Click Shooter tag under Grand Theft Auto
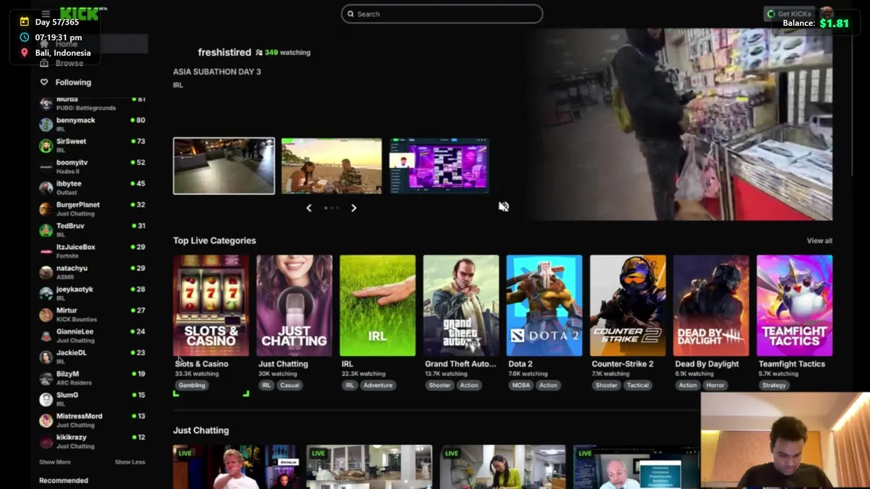 pyautogui.click(x=440, y=385)
